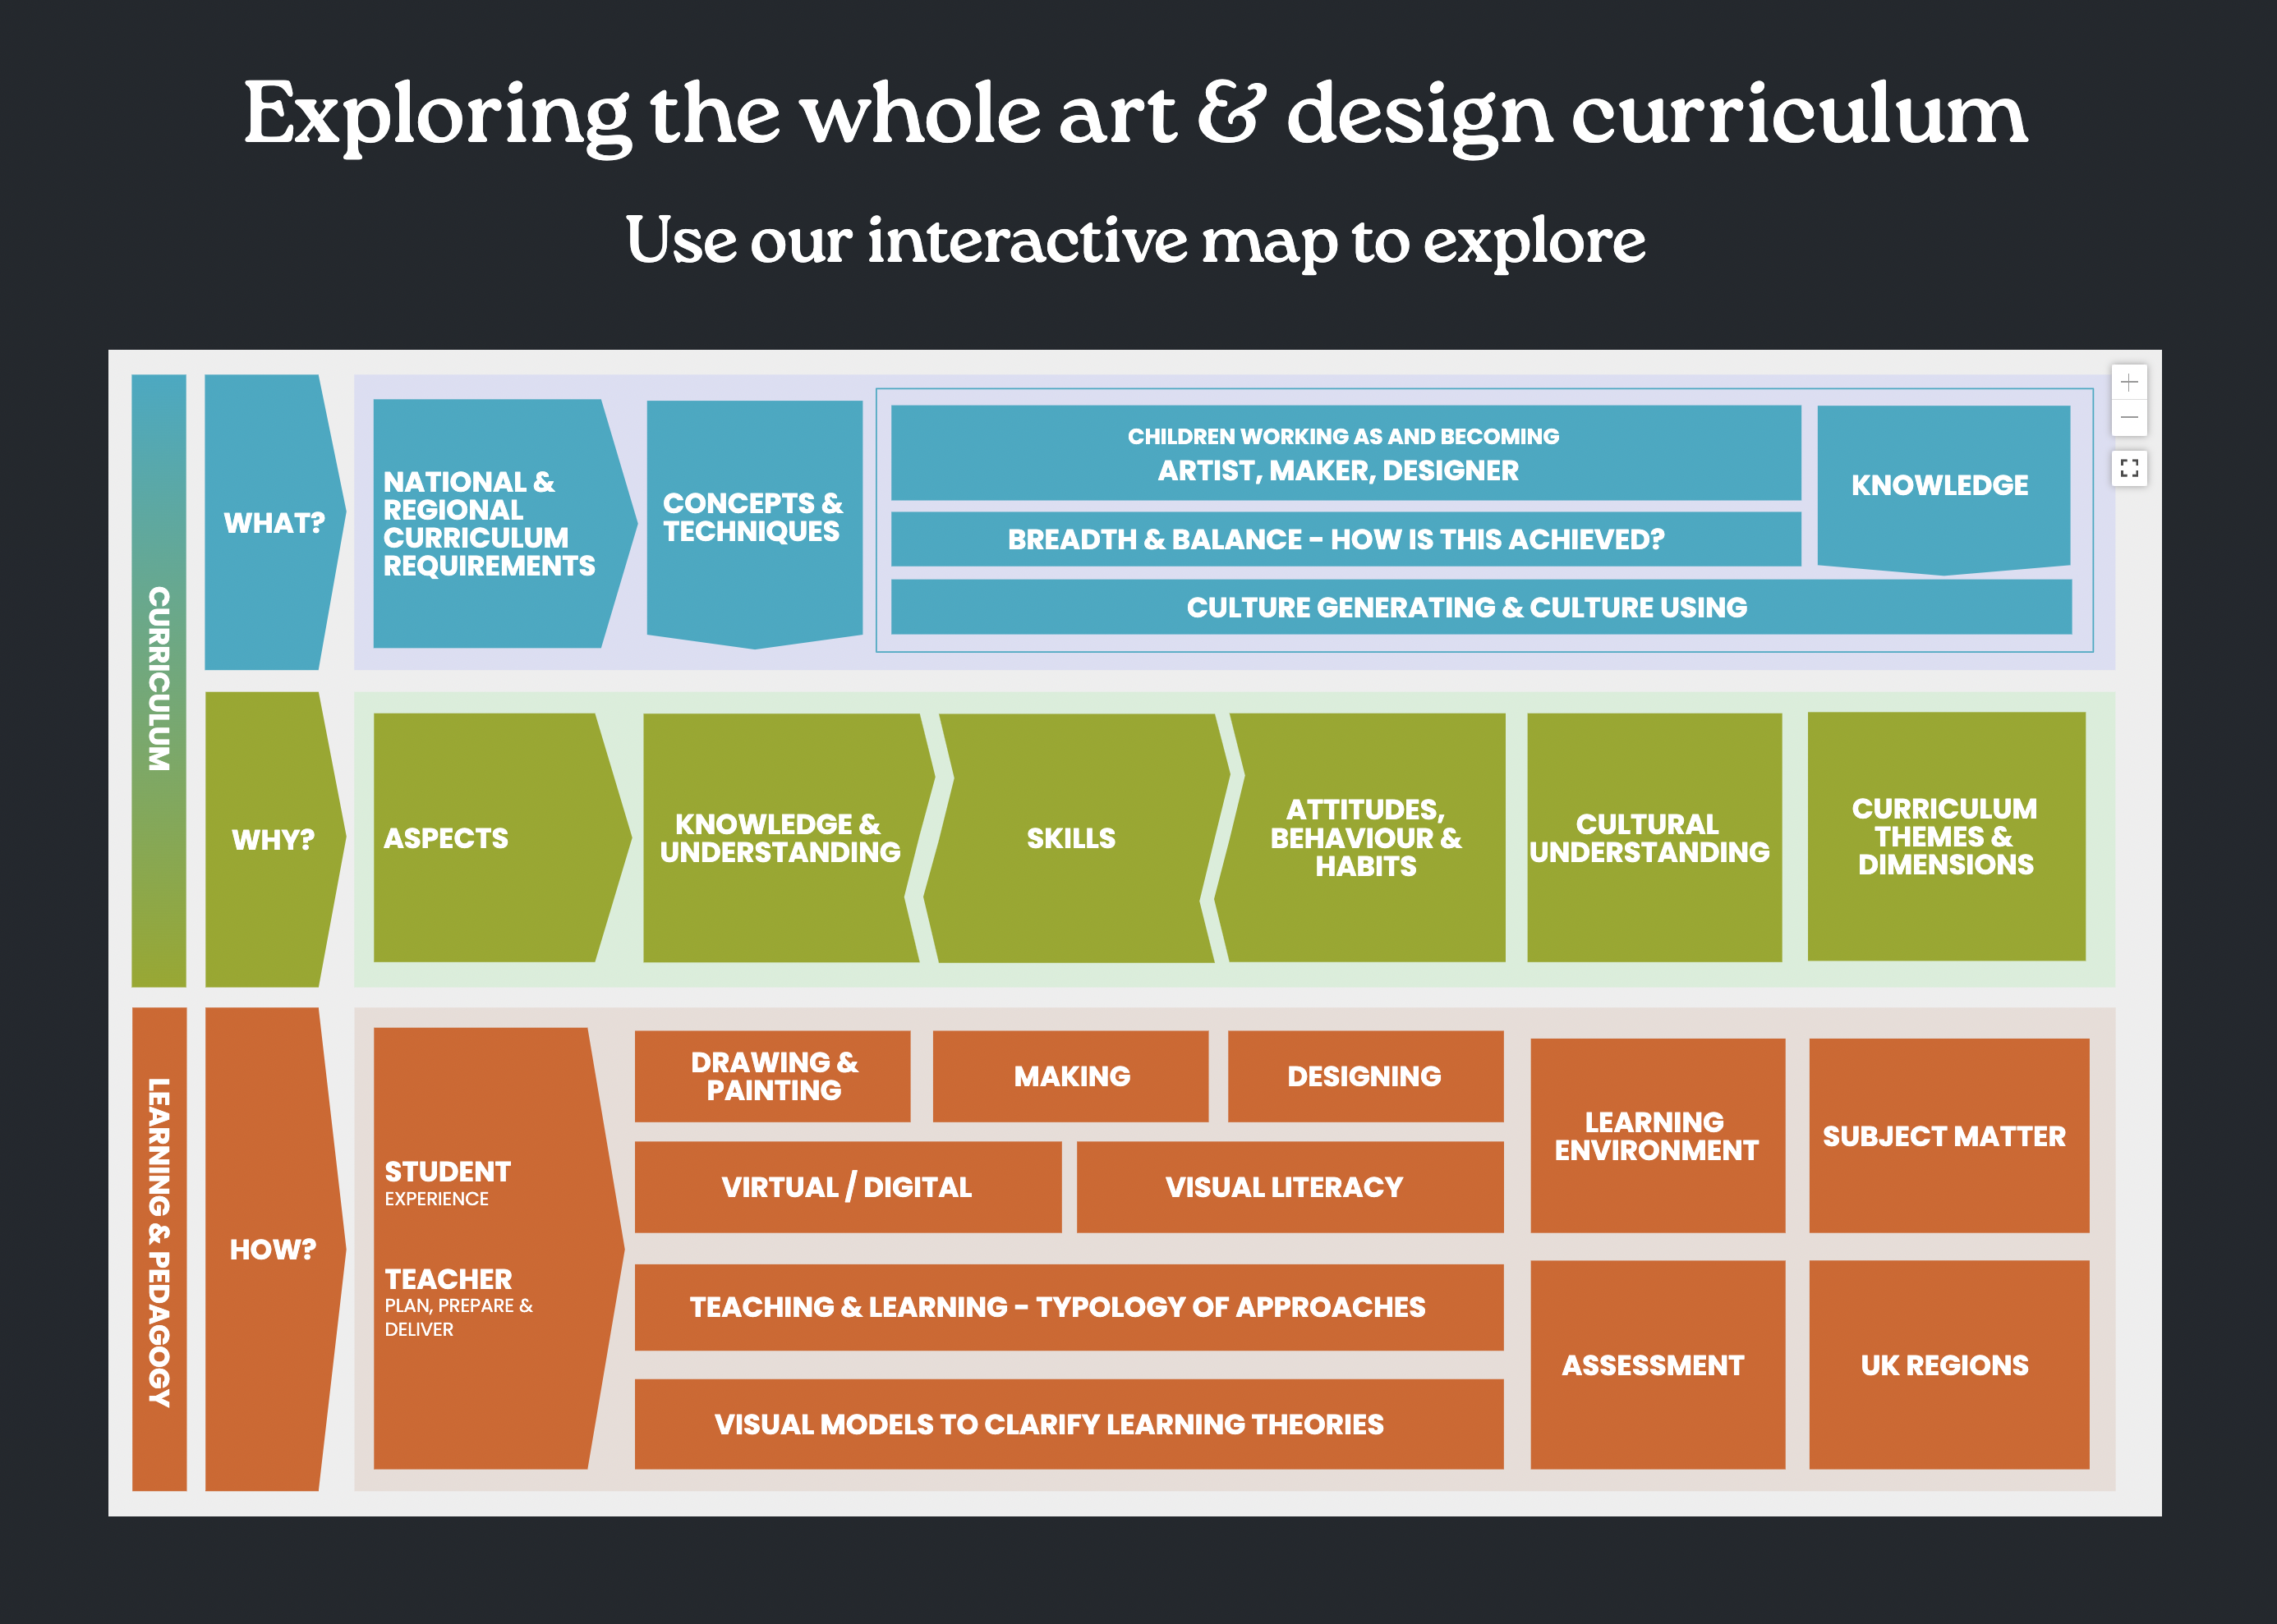
Task: Click the zoom out minus icon
Action: (x=2129, y=418)
